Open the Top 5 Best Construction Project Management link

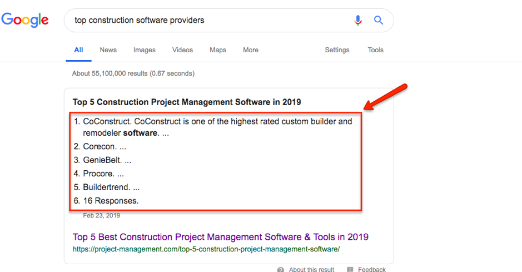(x=220, y=237)
